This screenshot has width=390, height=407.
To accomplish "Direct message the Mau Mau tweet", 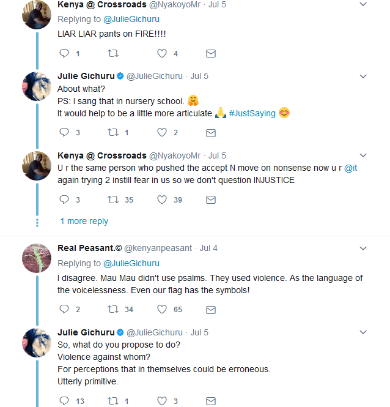I will pyautogui.click(x=211, y=310).
